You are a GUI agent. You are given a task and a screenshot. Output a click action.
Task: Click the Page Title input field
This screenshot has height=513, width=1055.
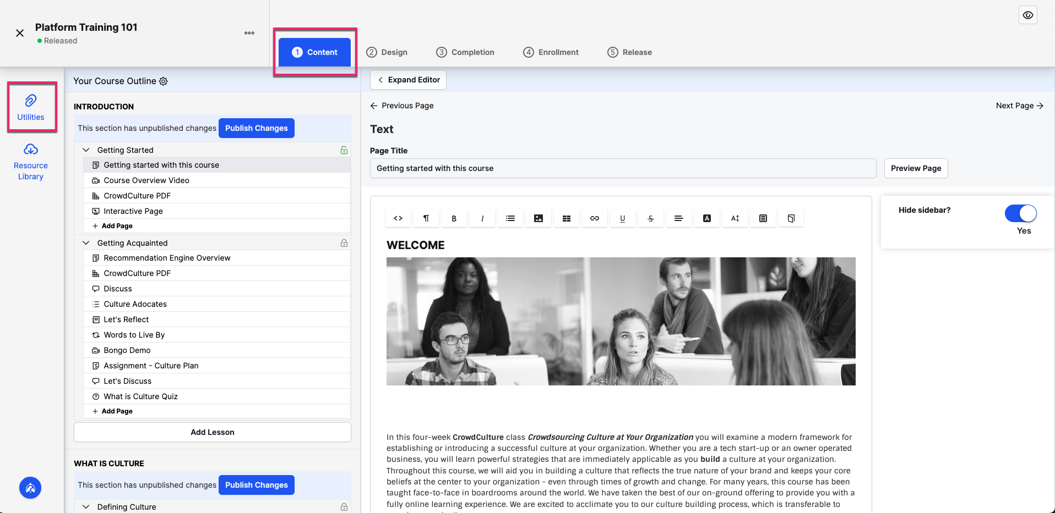pos(623,168)
